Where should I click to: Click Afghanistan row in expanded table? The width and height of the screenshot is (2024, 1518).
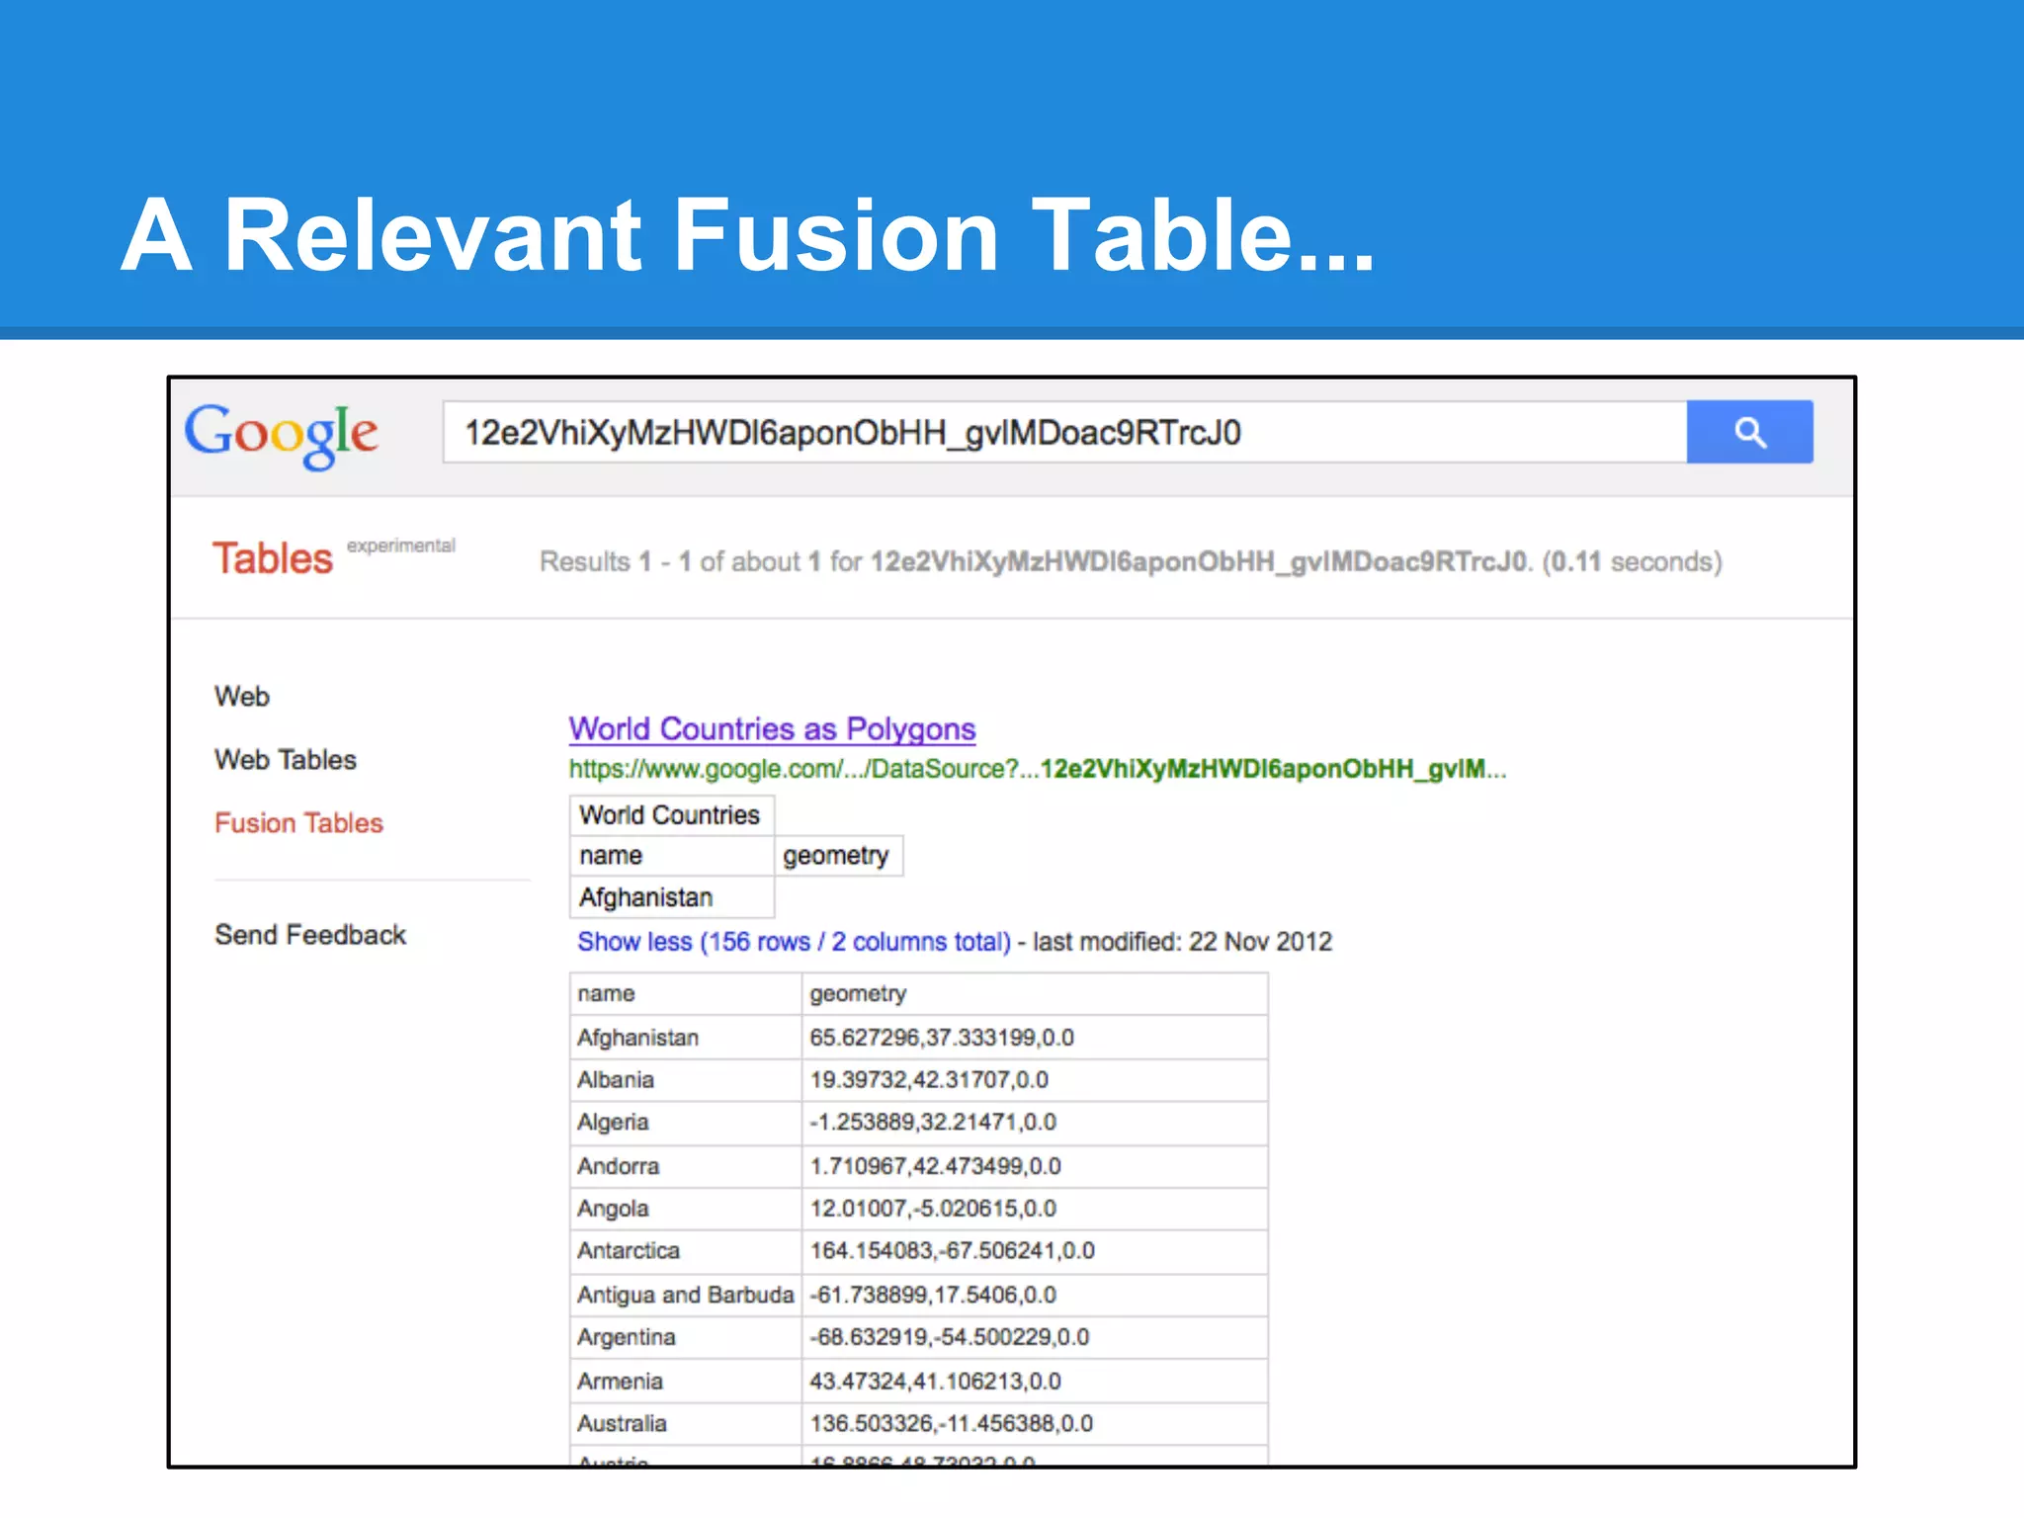click(918, 1038)
